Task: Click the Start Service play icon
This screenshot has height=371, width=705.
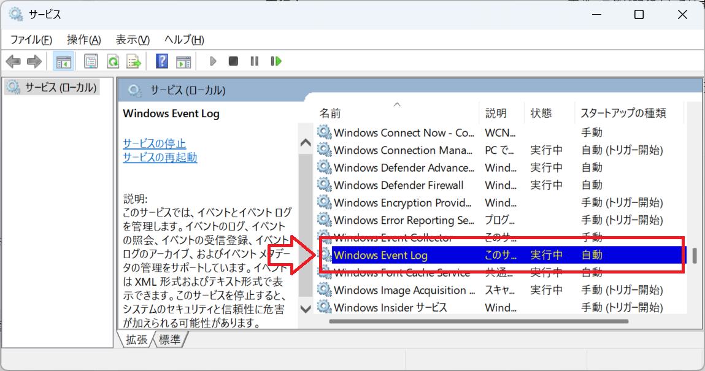Action: [213, 61]
